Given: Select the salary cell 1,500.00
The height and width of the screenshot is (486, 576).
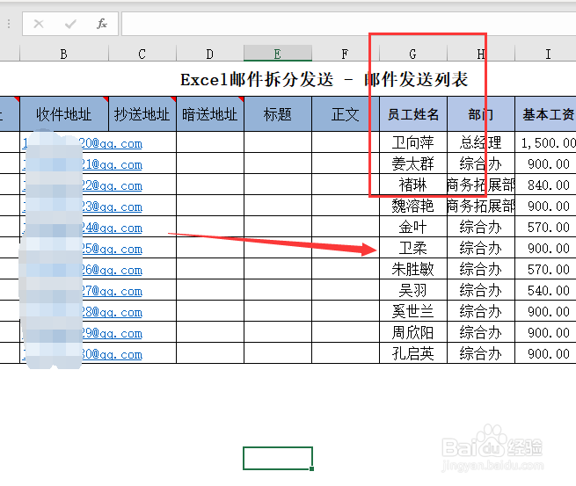Looking at the screenshot, I should [x=546, y=142].
